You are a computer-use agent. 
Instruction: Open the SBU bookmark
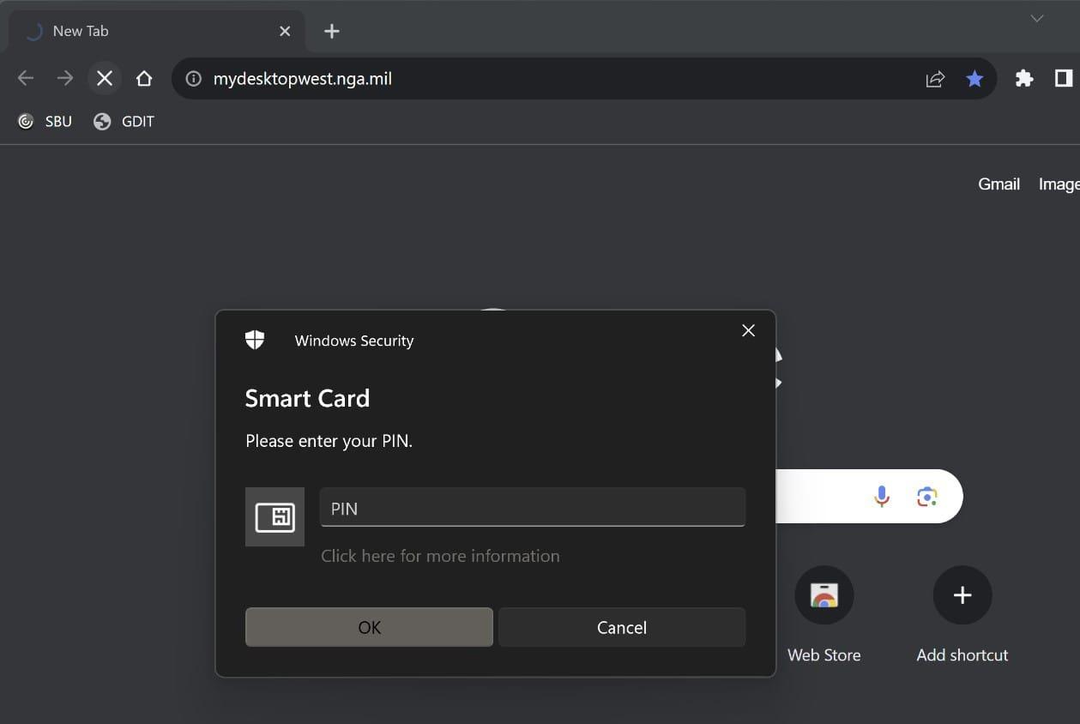click(45, 122)
